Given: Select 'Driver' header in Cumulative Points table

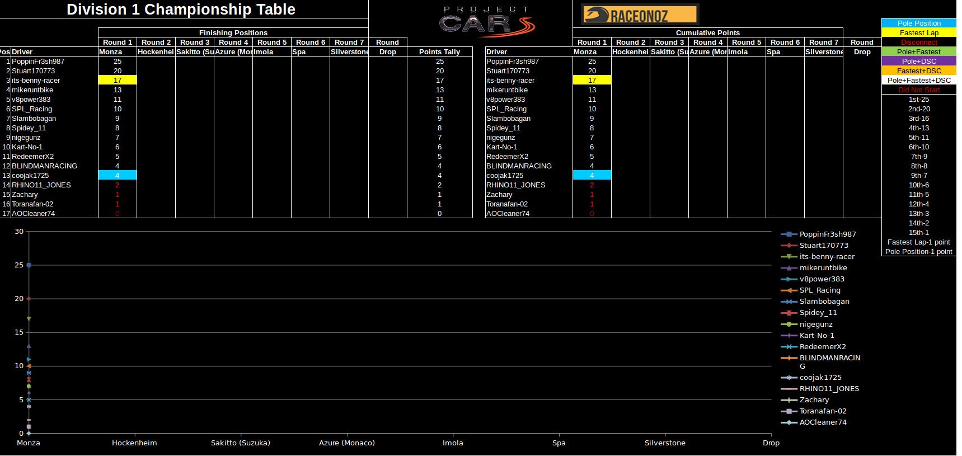Looking at the screenshot, I should tap(497, 51).
